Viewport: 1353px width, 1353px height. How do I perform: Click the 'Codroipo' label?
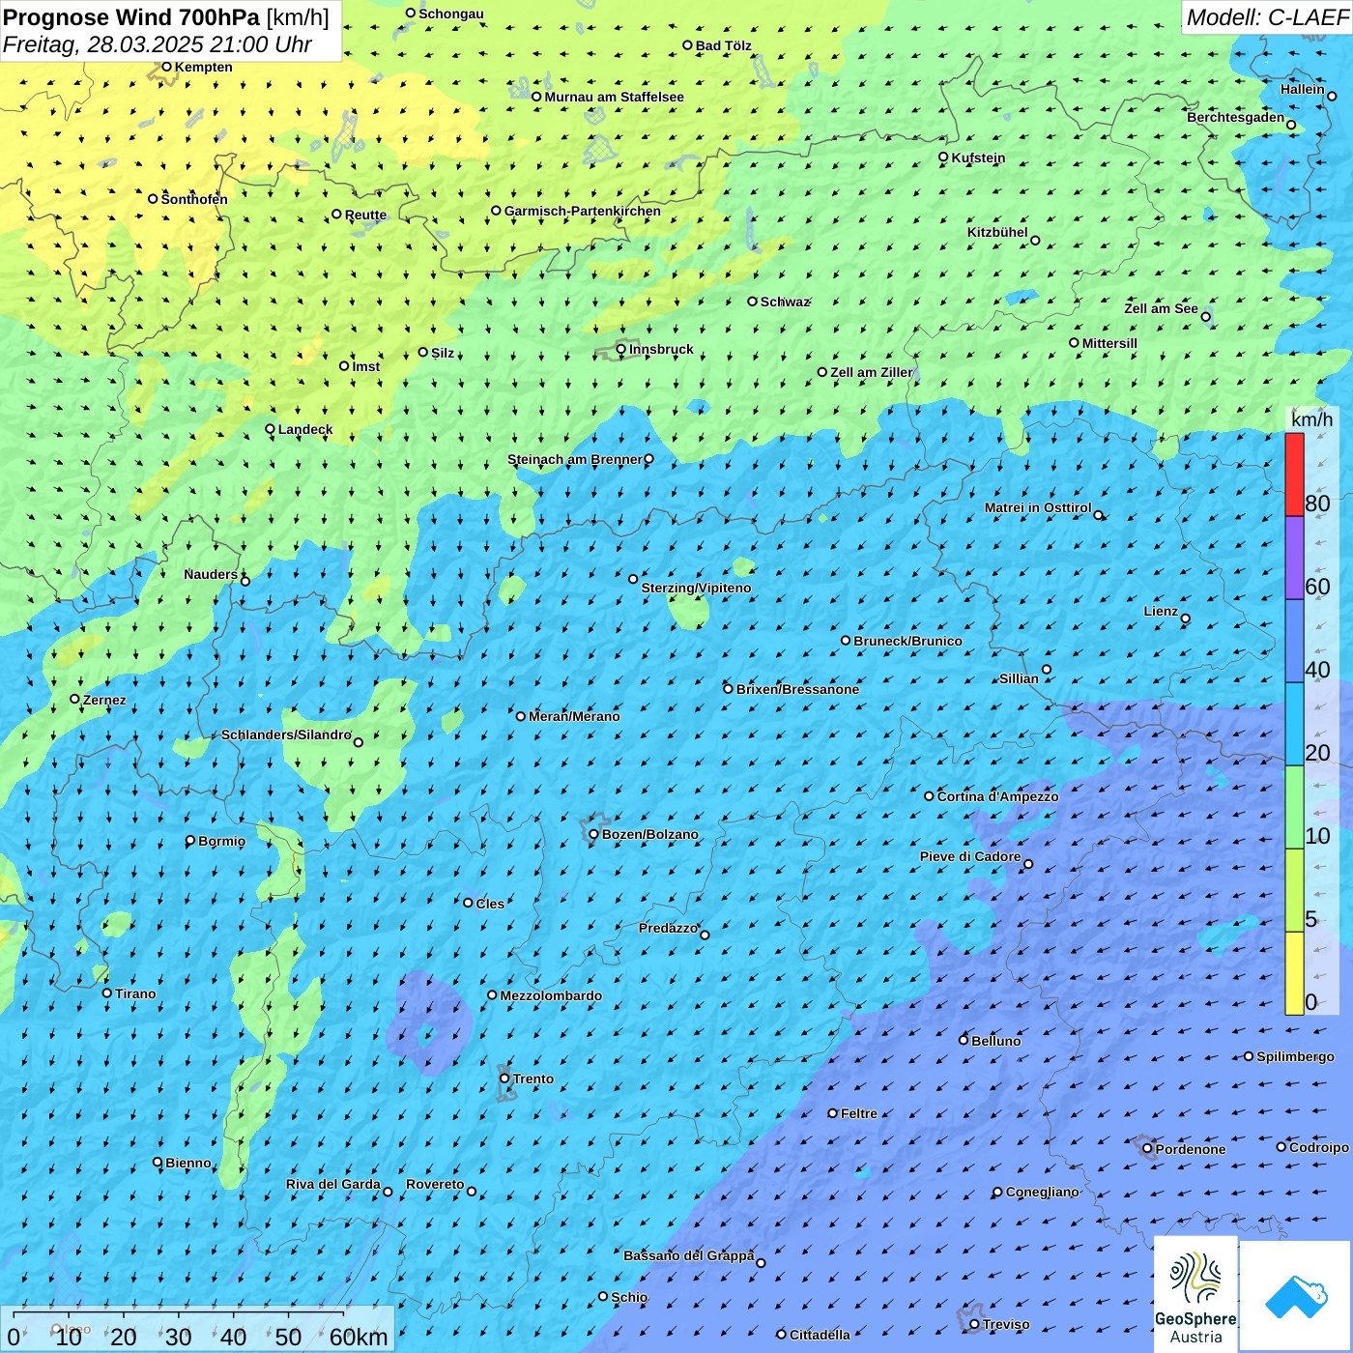[x=1319, y=1147]
